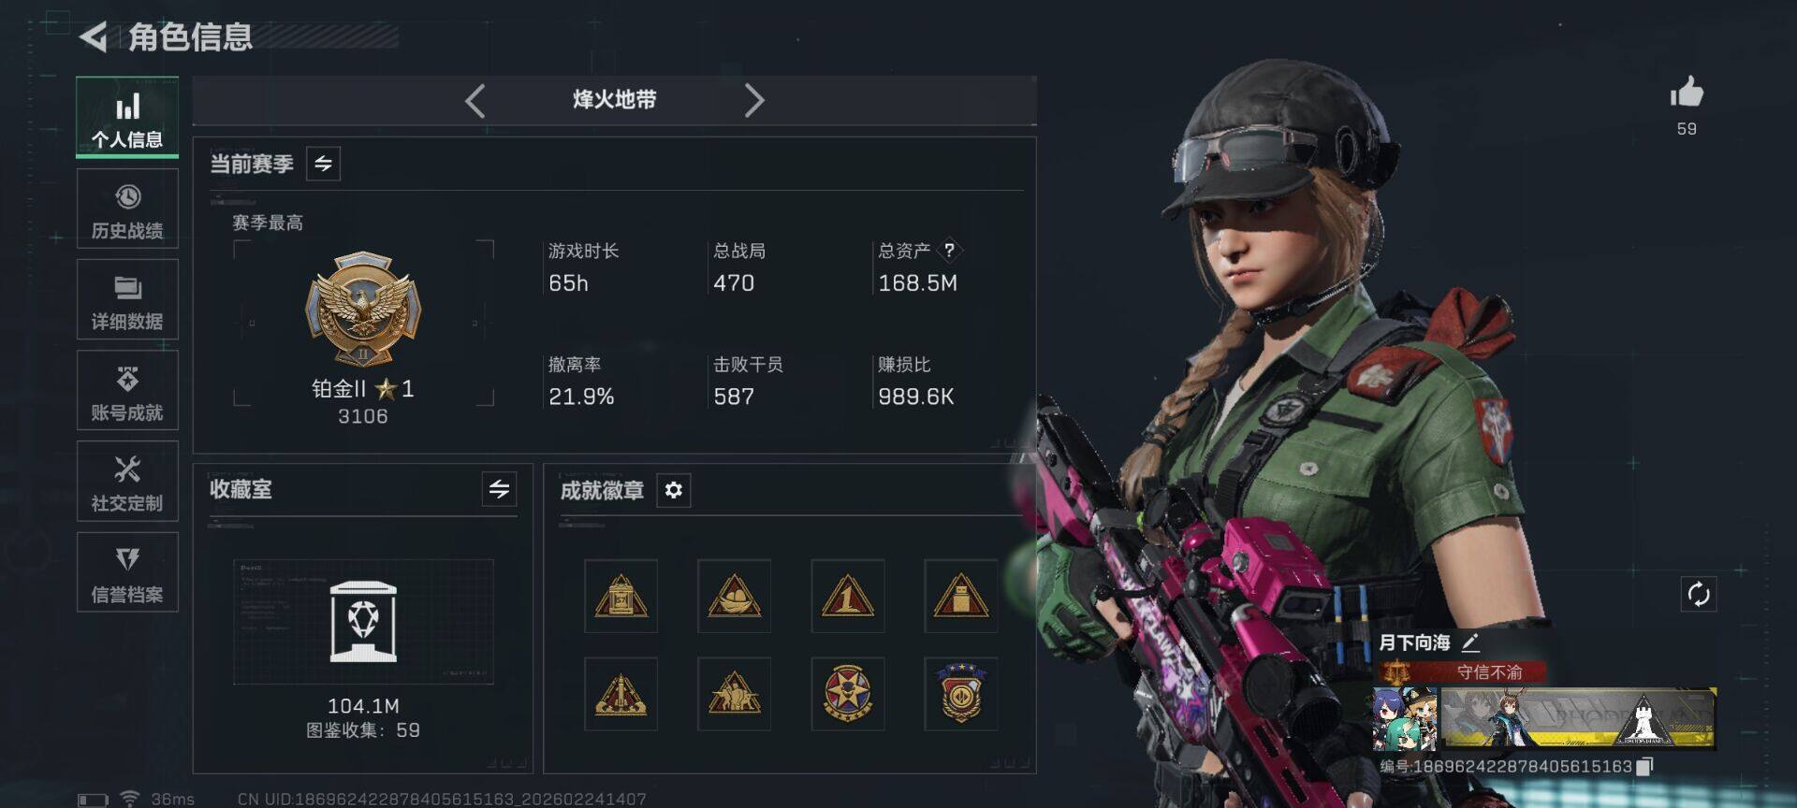
Task: Select the 账号成就 sidebar tab
Action: 127,391
